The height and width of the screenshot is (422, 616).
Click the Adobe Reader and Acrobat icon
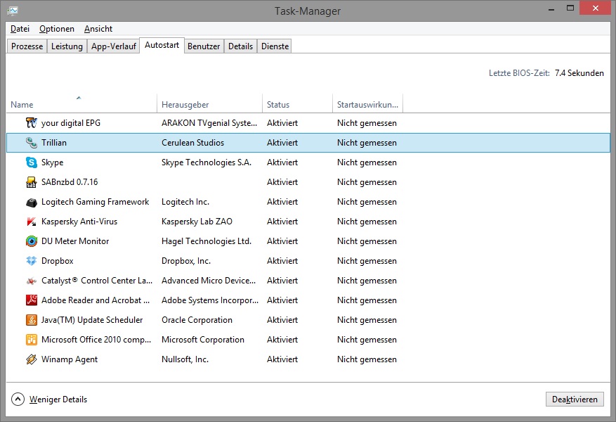(32, 300)
